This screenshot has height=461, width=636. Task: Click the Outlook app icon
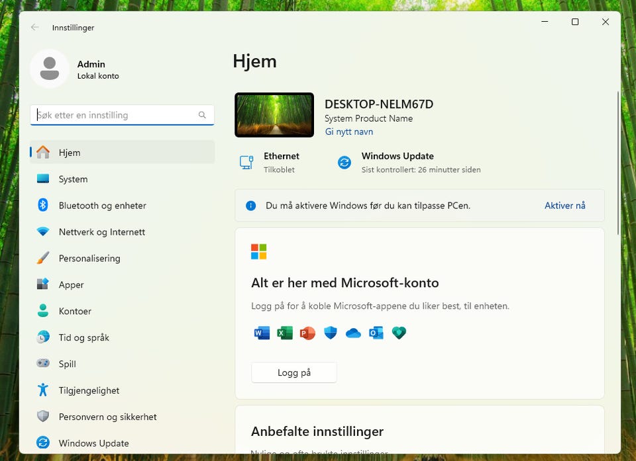(376, 333)
